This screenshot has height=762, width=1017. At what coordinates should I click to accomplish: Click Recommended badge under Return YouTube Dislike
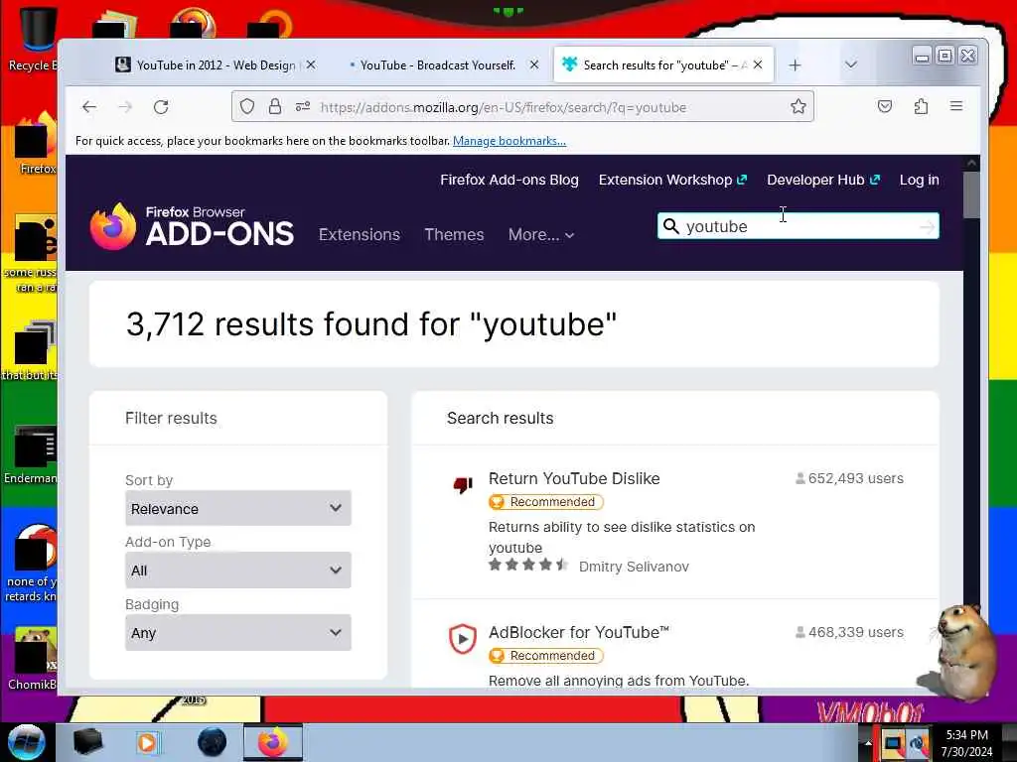coord(545,502)
